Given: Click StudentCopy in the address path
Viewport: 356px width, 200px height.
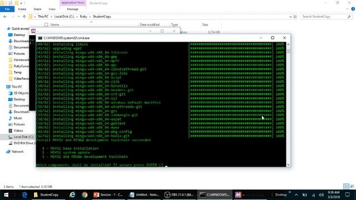Looking at the screenshot, I should point(102,17).
